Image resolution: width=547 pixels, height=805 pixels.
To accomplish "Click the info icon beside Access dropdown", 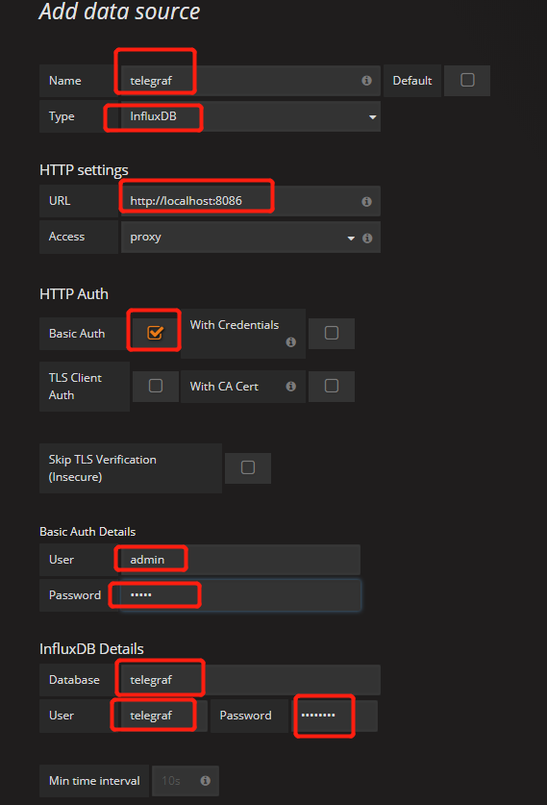I will tap(367, 238).
